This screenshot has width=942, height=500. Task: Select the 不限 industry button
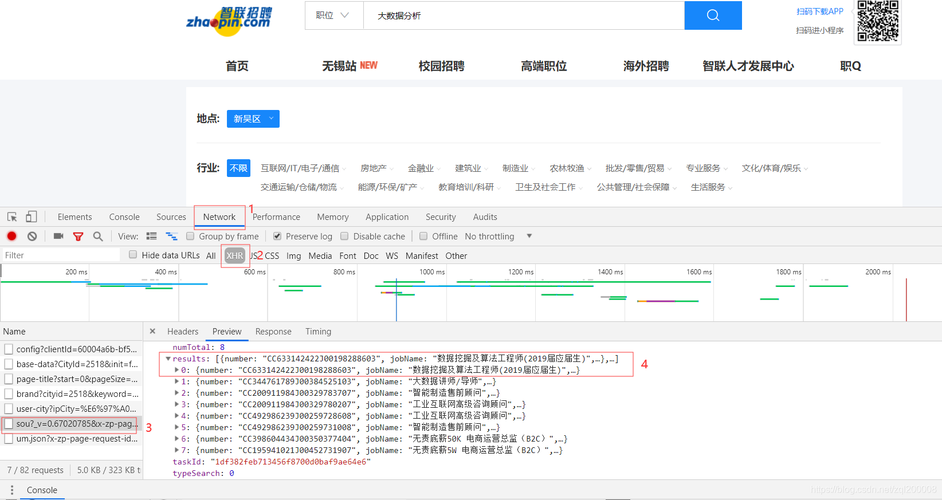238,168
